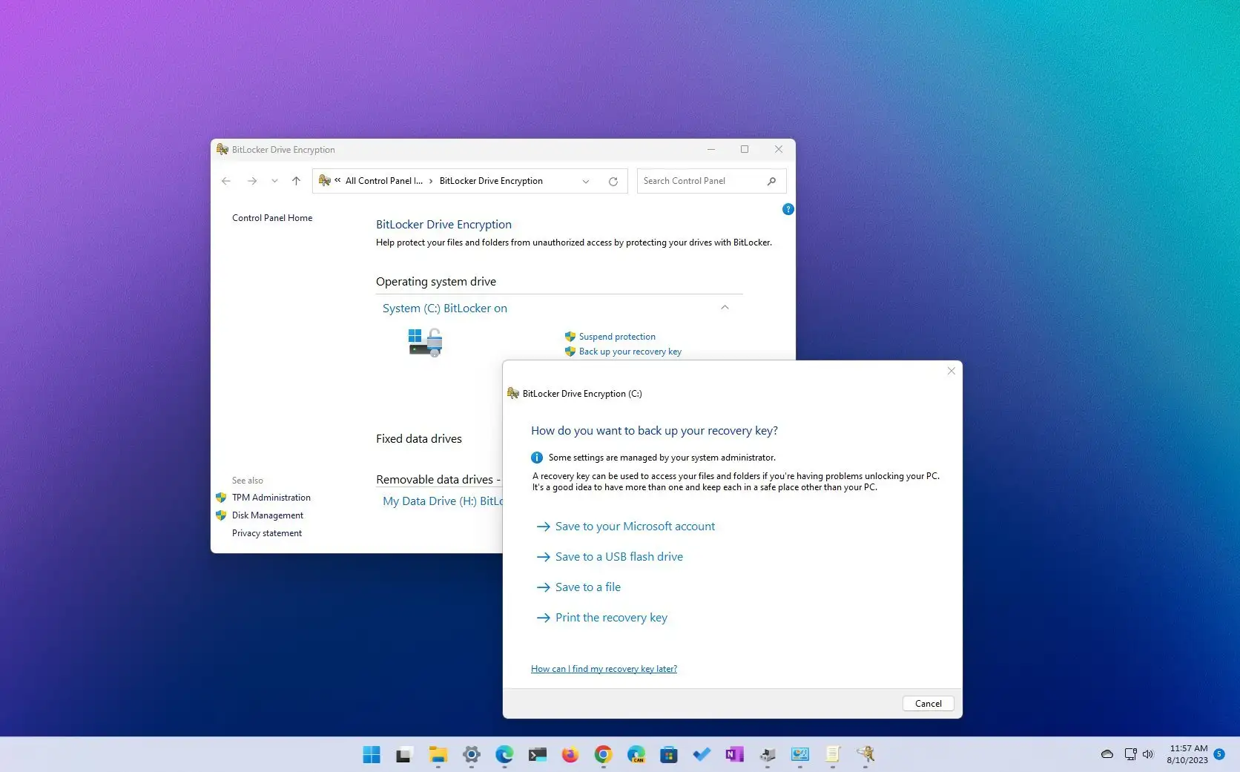The height and width of the screenshot is (772, 1240).
Task: Click My Data Drive (H:) entry
Action: click(443, 501)
